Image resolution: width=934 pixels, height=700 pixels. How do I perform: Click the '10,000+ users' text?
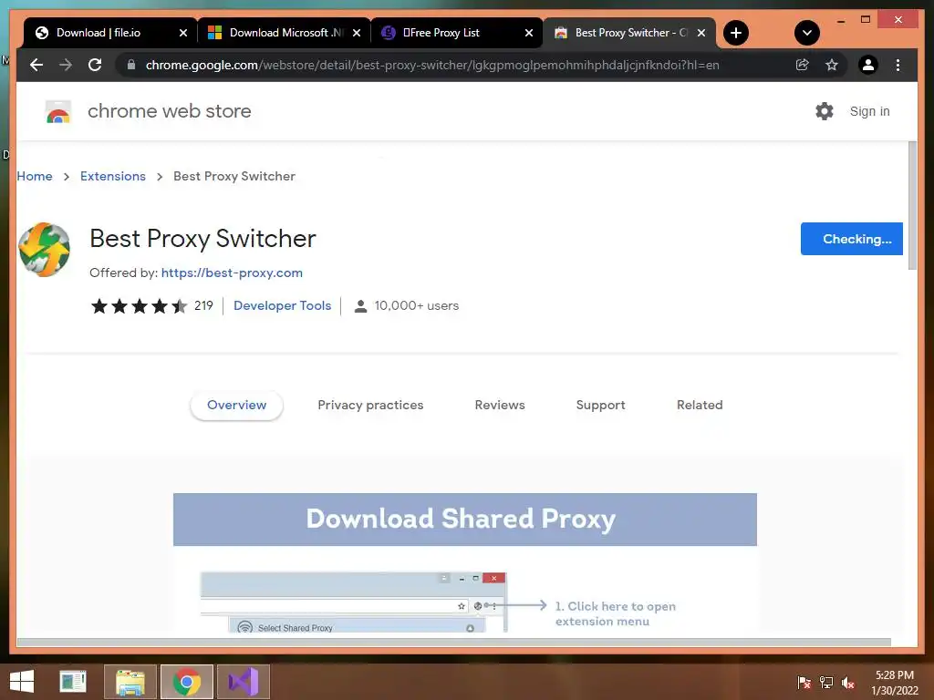click(x=416, y=305)
